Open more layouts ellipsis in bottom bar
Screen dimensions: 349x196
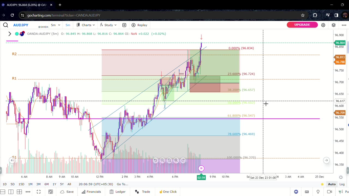click(x=28, y=192)
